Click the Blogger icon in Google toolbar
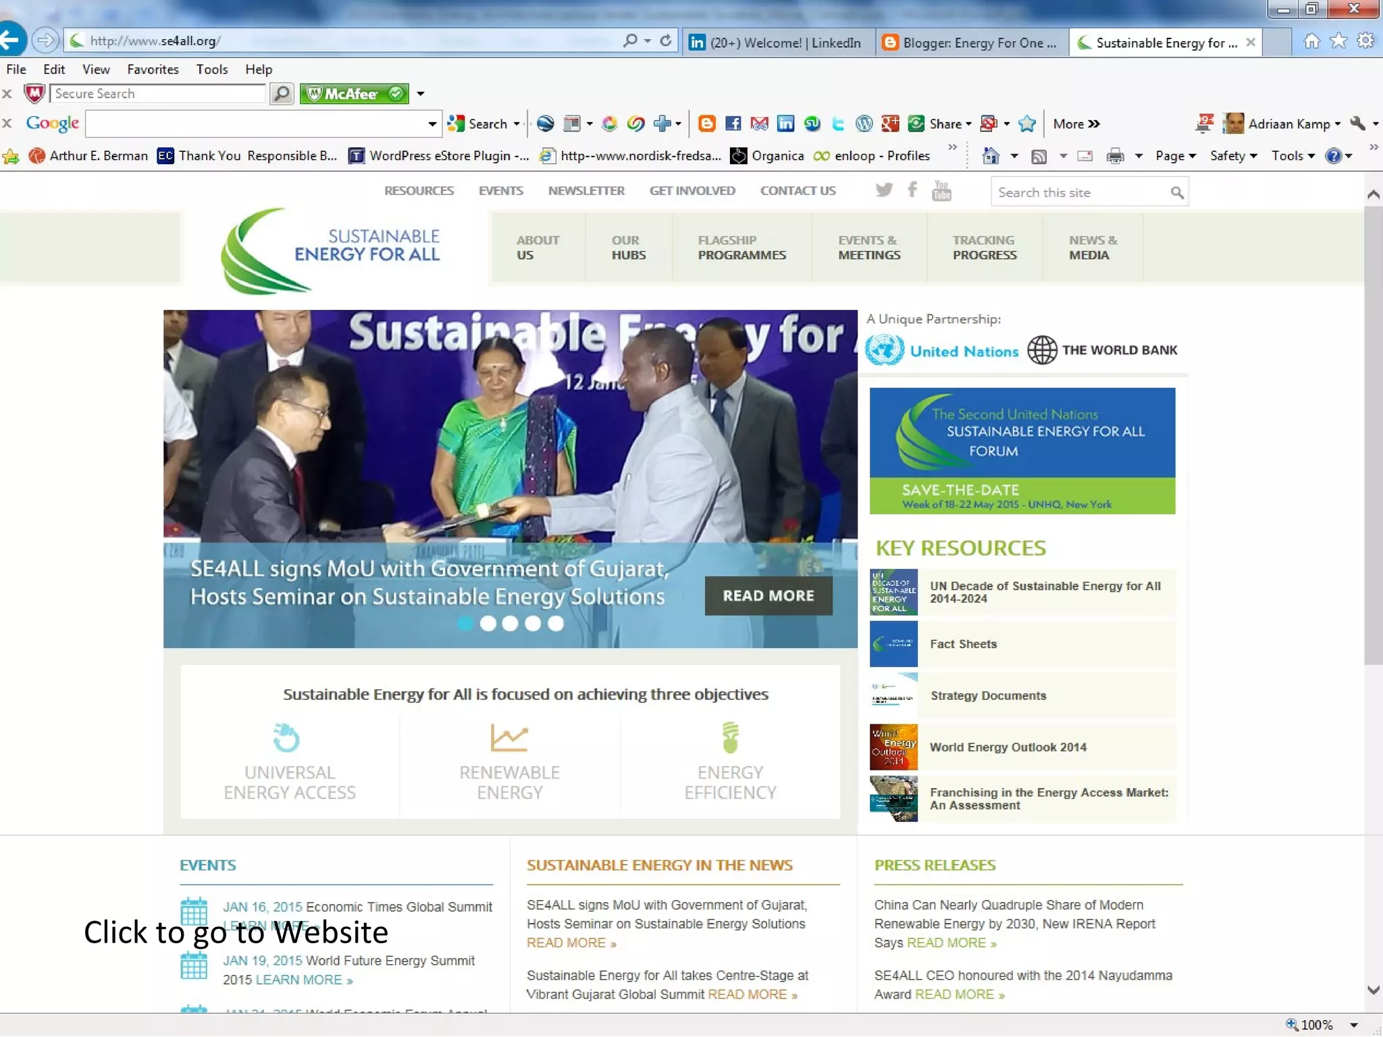This screenshot has height=1037, width=1383. coord(706,124)
